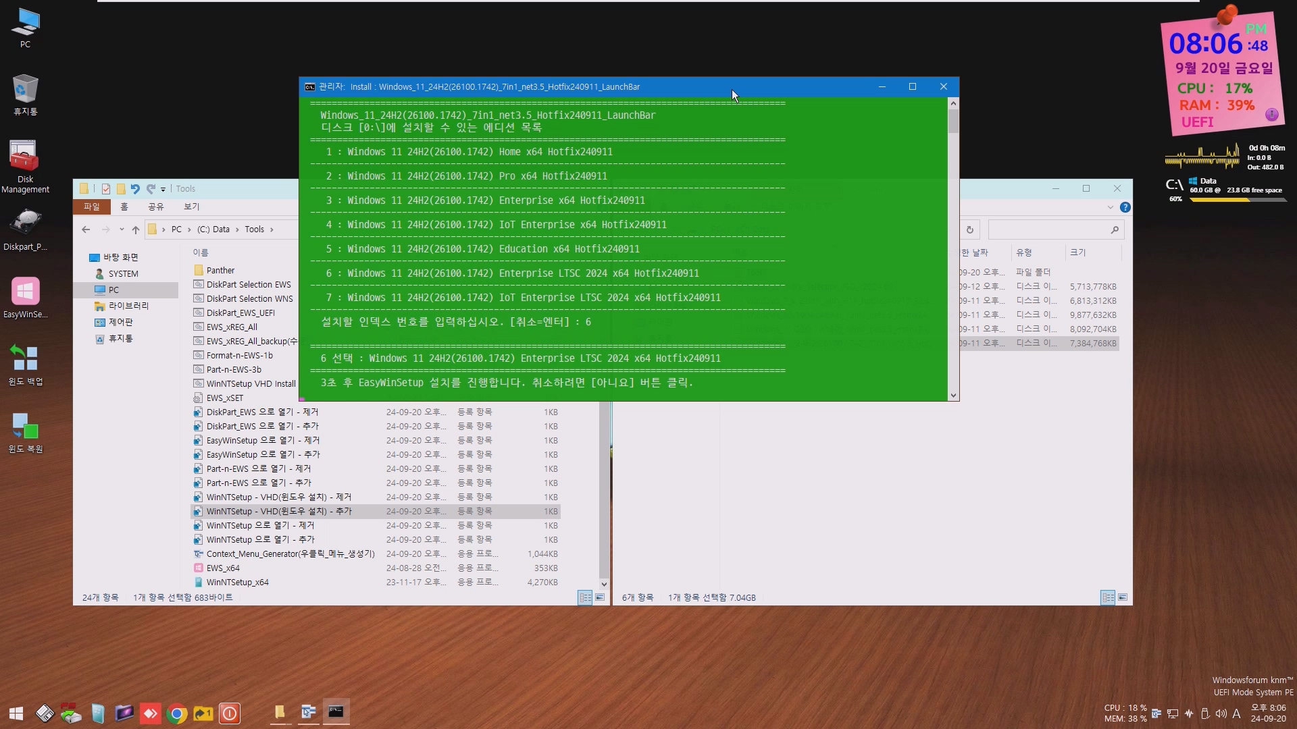This screenshot has height=729, width=1297.
Task: Switch to the command prompt taskbar window
Action: [336, 711]
